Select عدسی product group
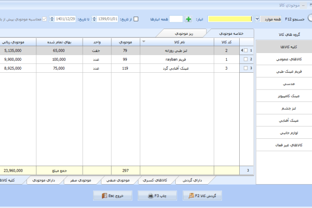 click(284, 84)
